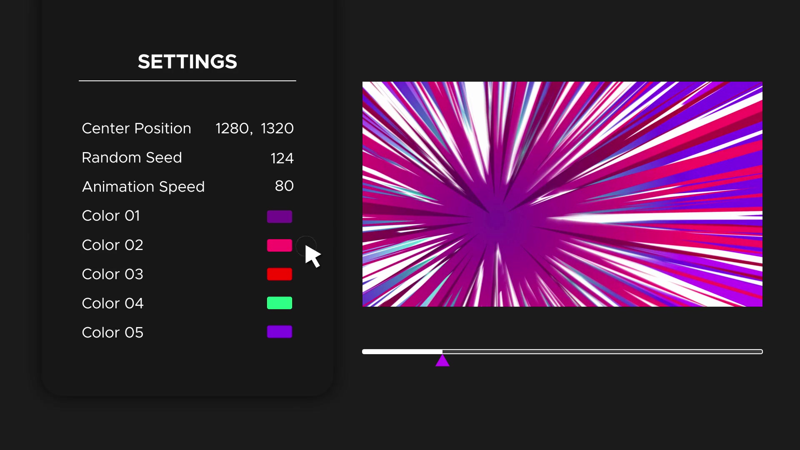Drag the timeline playhead marker
The height and width of the screenshot is (450, 800).
click(x=442, y=360)
